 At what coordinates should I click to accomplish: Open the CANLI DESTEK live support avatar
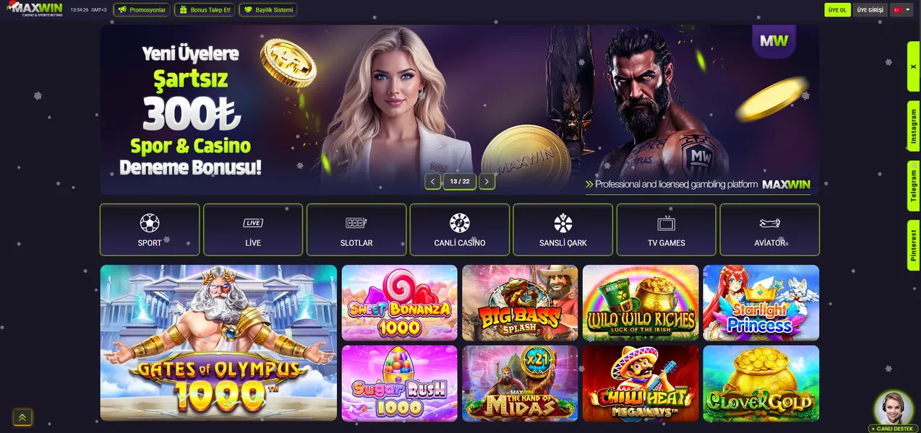(x=893, y=409)
